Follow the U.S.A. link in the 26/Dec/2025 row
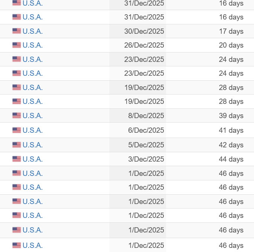Image resolution: width=254 pixels, height=252 pixels. [33, 45]
